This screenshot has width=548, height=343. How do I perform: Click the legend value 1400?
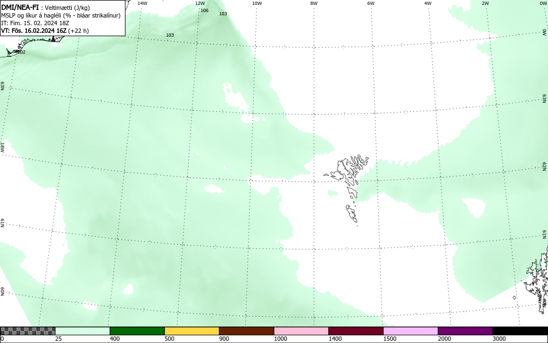(335, 339)
